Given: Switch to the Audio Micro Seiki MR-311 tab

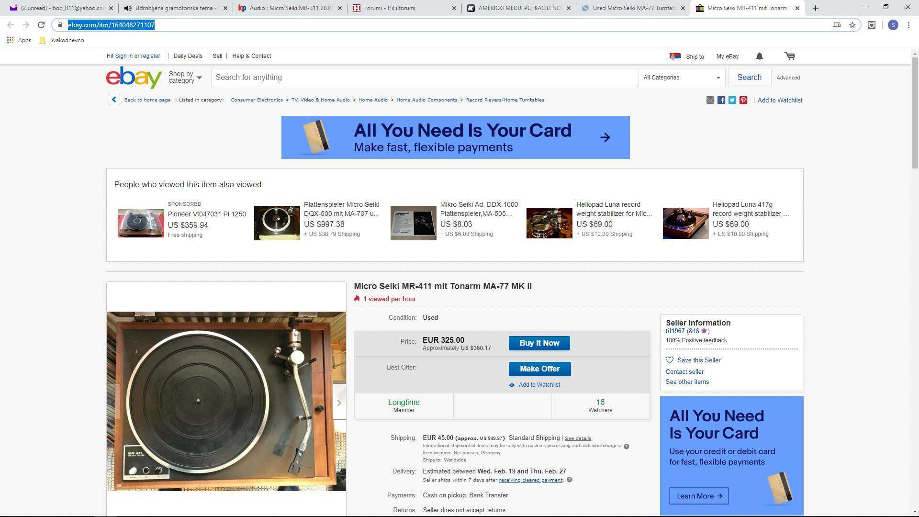Looking at the screenshot, I should [x=290, y=8].
